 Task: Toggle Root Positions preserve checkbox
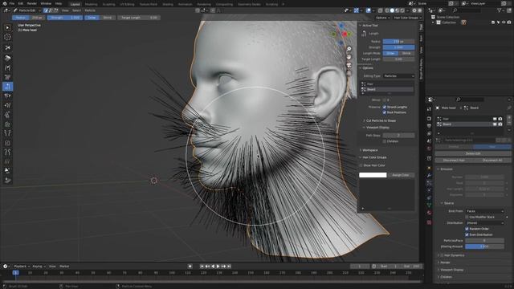[x=385, y=112]
